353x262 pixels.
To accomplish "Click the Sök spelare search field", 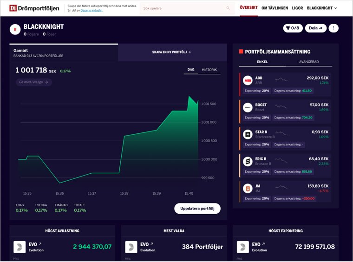I will point(183,8).
